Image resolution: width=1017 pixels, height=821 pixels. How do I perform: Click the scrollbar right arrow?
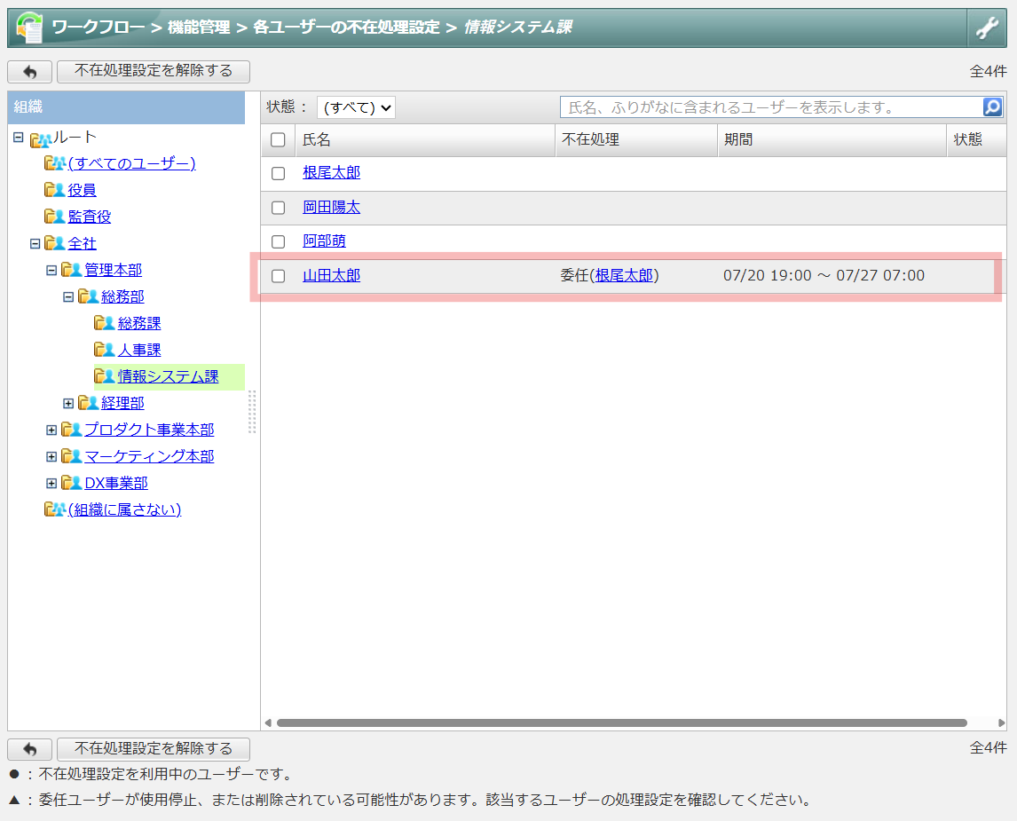[x=1001, y=722]
